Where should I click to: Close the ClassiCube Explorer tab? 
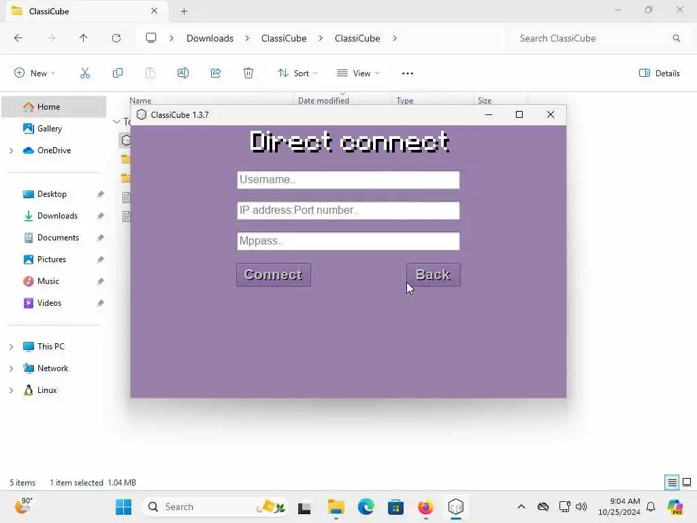(x=155, y=11)
